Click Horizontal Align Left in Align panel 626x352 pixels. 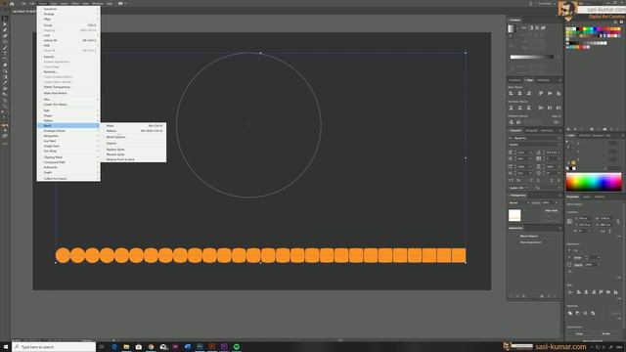click(x=511, y=94)
